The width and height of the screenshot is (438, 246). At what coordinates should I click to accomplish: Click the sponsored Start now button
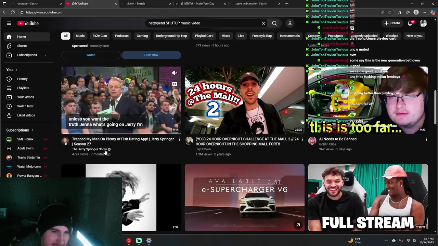click(x=151, y=55)
